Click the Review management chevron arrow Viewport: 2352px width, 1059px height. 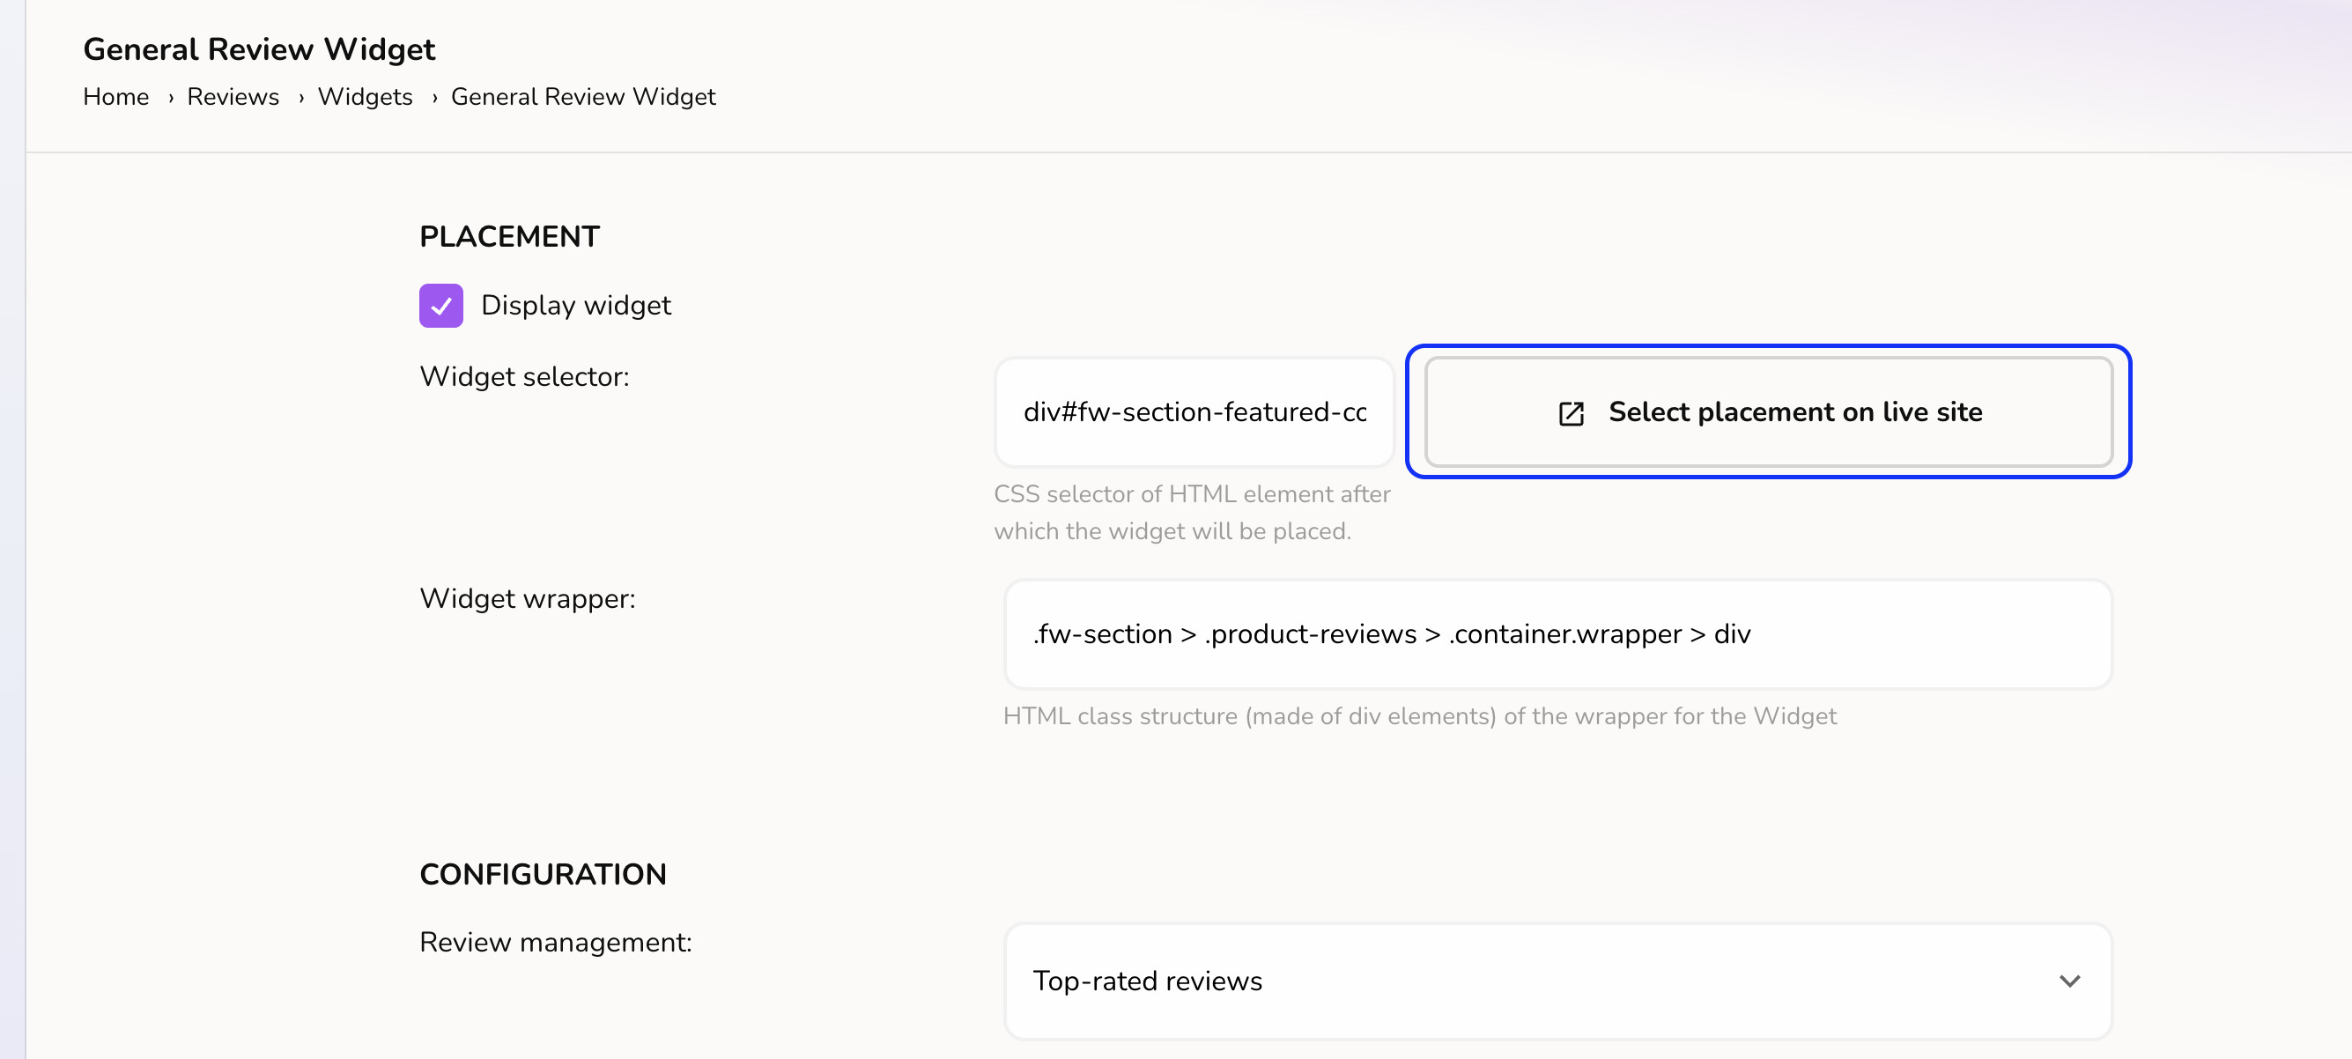point(2070,981)
